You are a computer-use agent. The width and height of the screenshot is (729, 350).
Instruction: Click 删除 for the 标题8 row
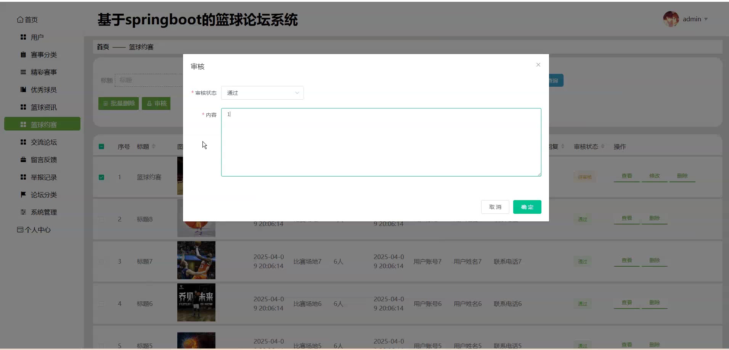[x=655, y=218]
